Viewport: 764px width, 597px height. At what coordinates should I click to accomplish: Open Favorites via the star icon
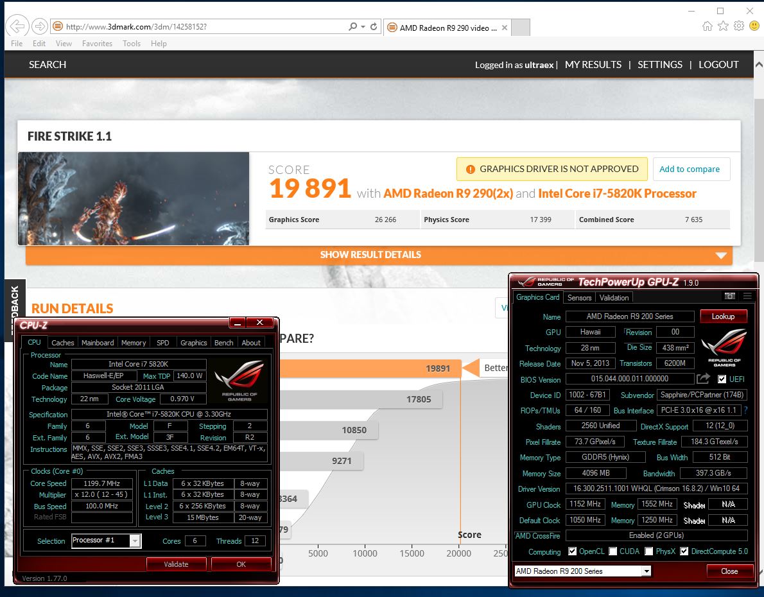click(x=723, y=26)
